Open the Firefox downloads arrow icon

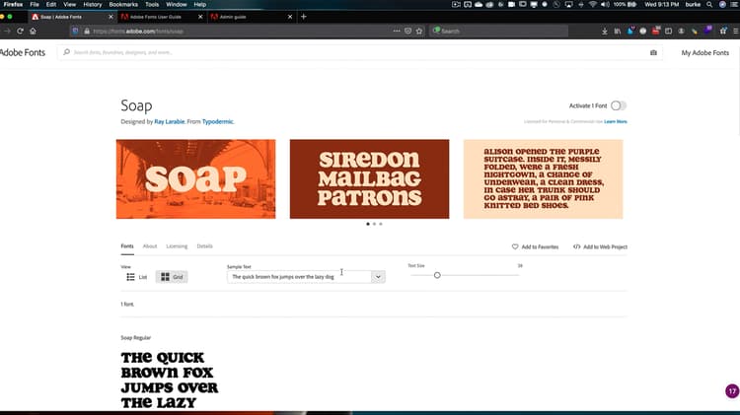pyautogui.click(x=605, y=32)
